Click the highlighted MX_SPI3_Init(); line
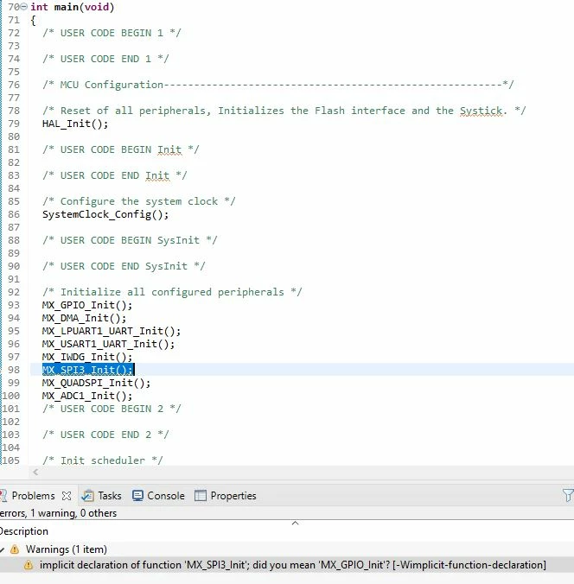 (88, 370)
